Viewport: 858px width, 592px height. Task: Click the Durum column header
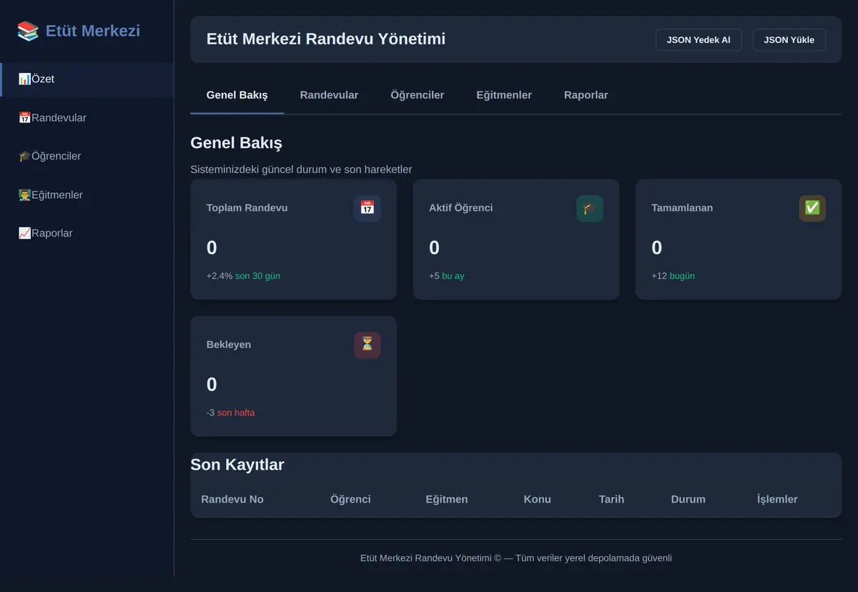click(x=689, y=499)
